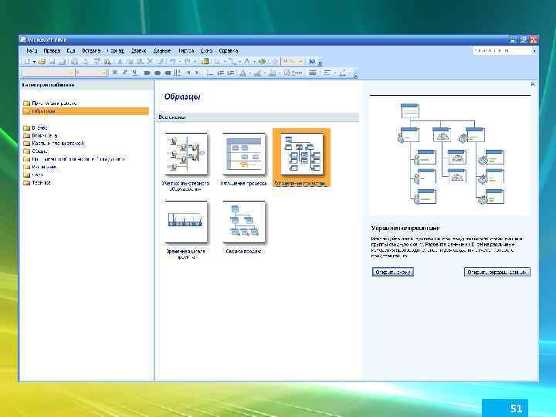
Task: Open the font name combo box
Action: pyautogui.click(x=49, y=73)
